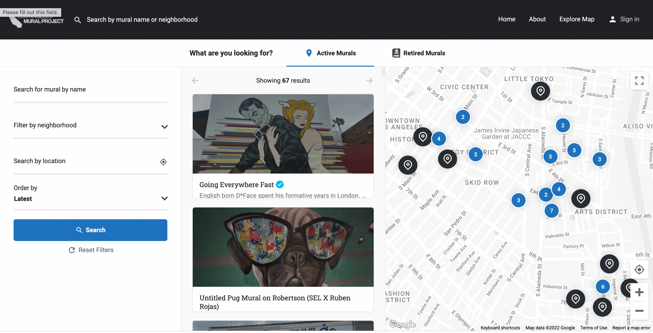Click the James Irvine Japanese Garden label

[506, 133]
